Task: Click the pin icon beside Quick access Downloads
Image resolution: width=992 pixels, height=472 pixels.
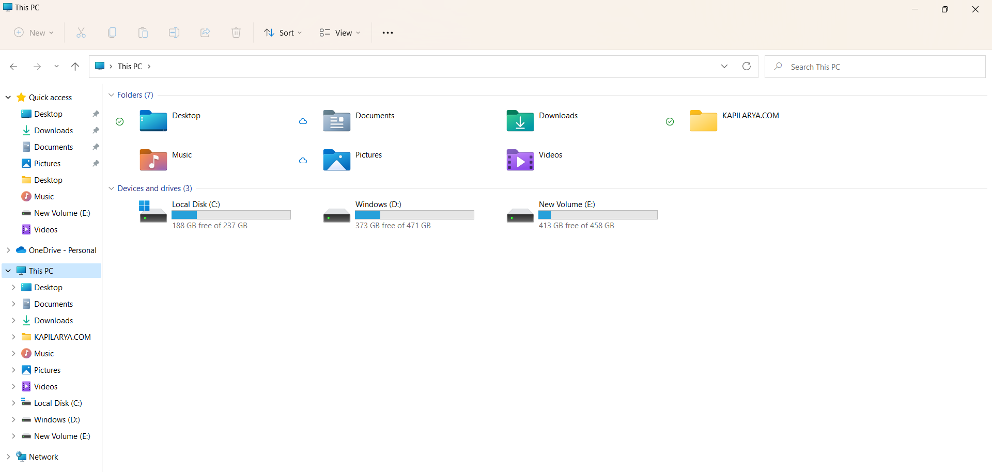Action: (x=96, y=131)
